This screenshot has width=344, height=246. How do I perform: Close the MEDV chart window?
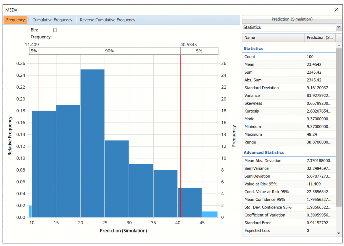tap(336, 10)
